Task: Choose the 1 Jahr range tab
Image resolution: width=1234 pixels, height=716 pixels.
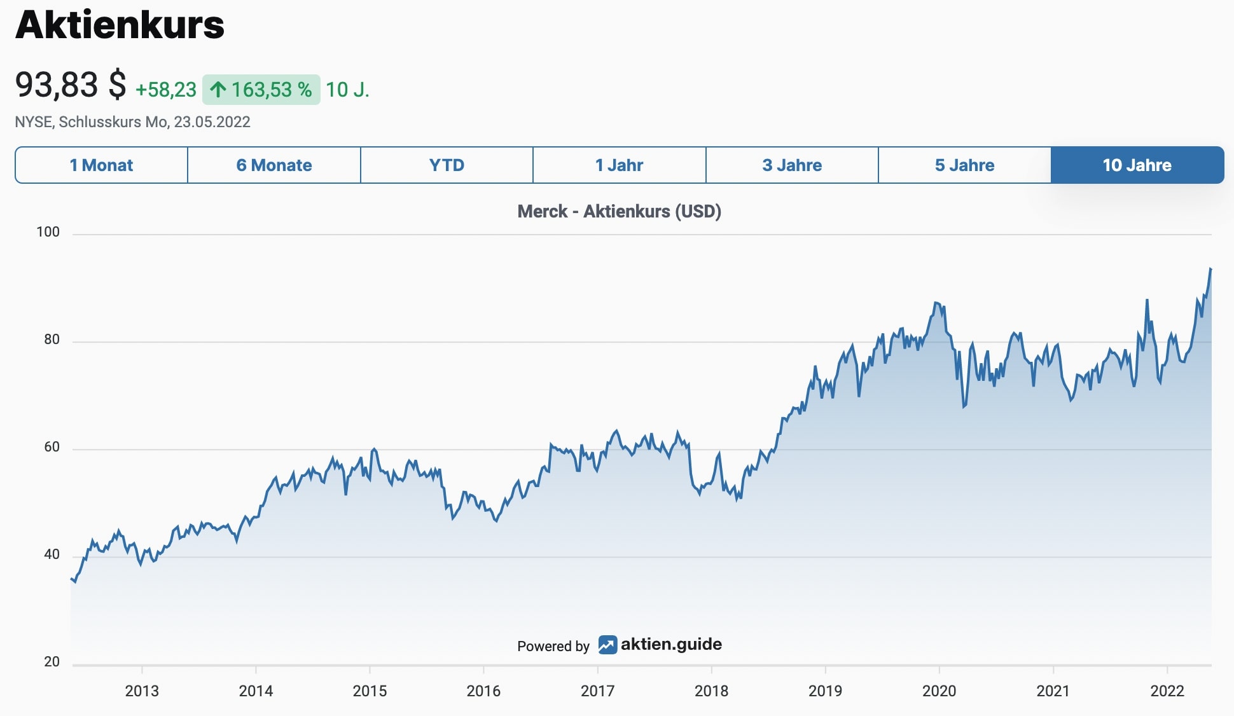Action: pyautogui.click(x=620, y=165)
